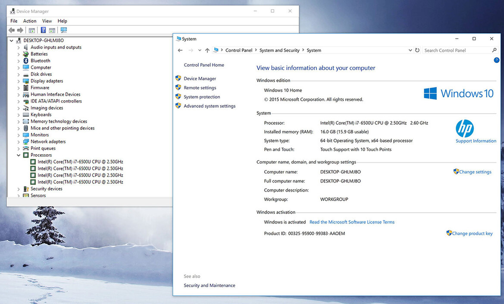The width and height of the screenshot is (504, 304).
Task: Open Security and Maintenance under See also
Action: coord(209,285)
